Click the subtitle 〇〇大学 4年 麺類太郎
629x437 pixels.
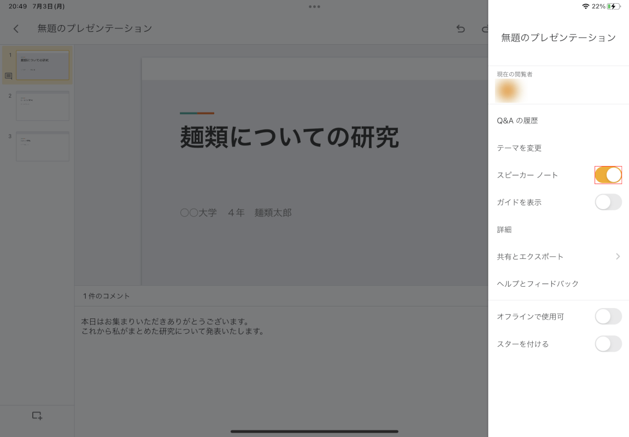point(236,212)
